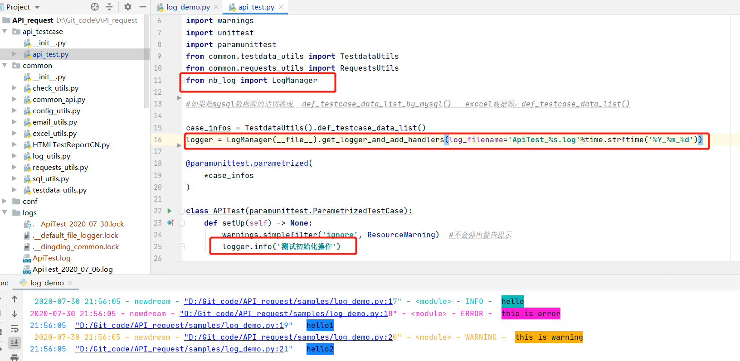Image resolution: width=740 pixels, height=361 pixels.
Task: Open Project panel settings gear
Action: click(128, 7)
